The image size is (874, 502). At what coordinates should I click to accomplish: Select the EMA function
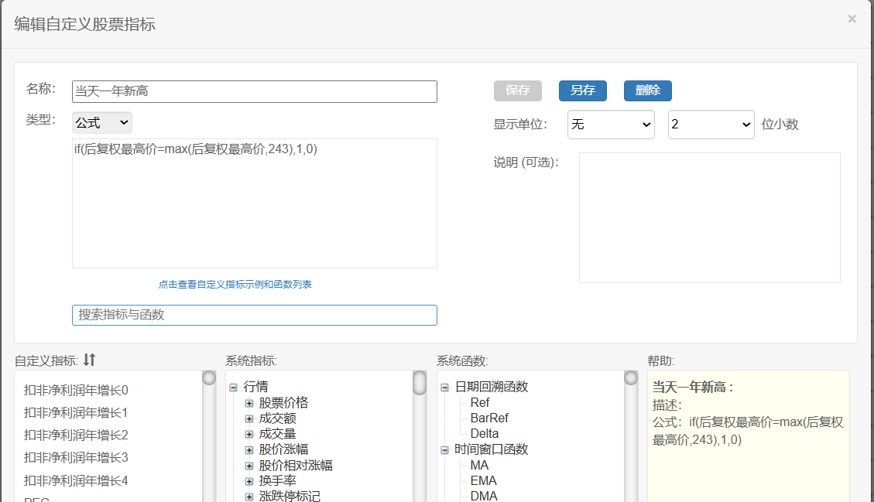click(x=483, y=481)
